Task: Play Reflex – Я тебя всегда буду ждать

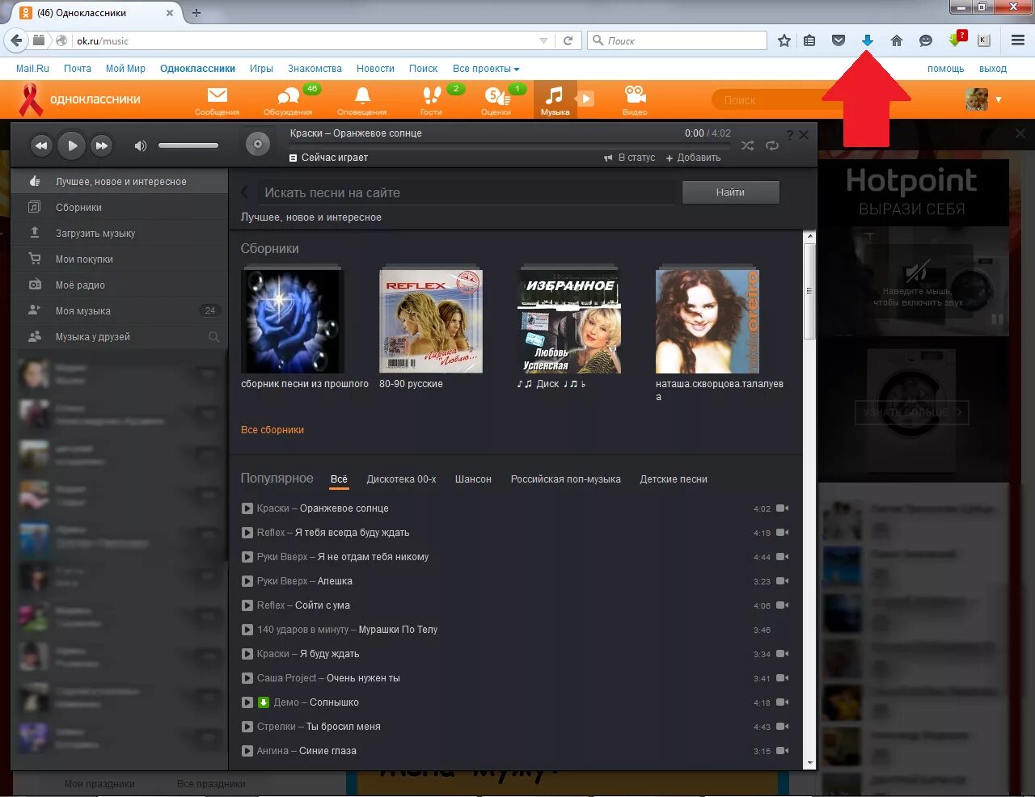Action: pos(247,533)
